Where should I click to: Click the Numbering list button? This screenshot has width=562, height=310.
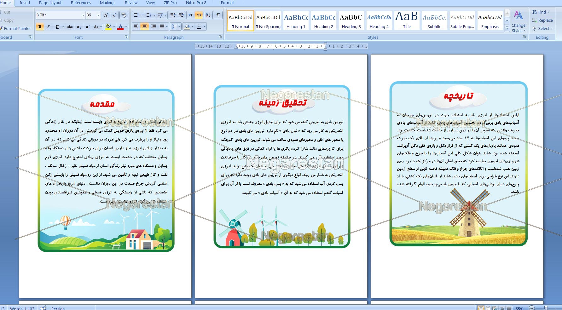point(149,15)
